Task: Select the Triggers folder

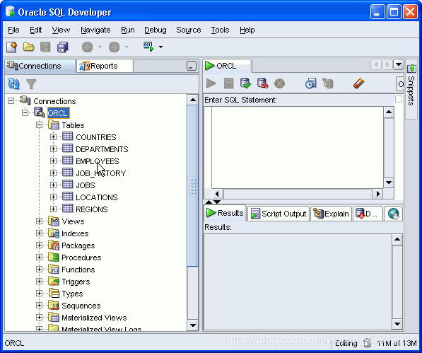Action: coord(76,282)
